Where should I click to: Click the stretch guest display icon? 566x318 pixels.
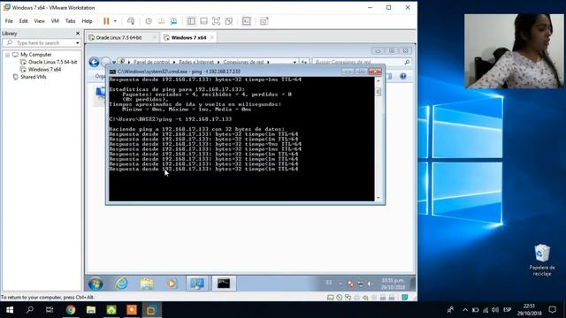pos(264,21)
